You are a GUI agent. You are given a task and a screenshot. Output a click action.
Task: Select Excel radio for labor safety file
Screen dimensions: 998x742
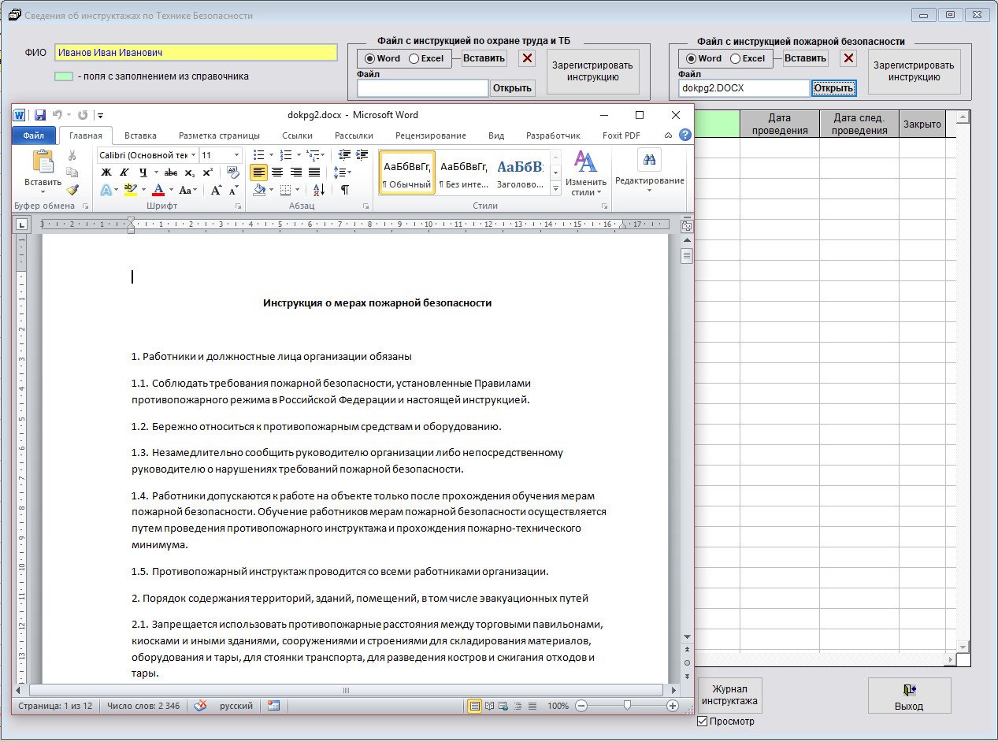(x=414, y=58)
